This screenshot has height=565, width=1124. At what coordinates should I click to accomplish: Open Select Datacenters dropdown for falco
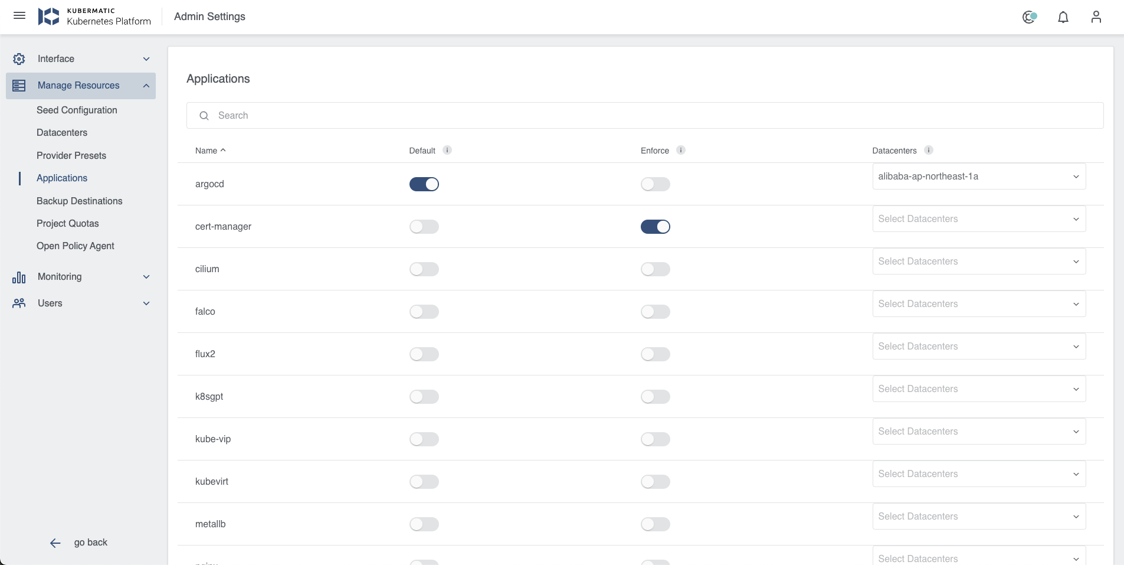tap(978, 304)
